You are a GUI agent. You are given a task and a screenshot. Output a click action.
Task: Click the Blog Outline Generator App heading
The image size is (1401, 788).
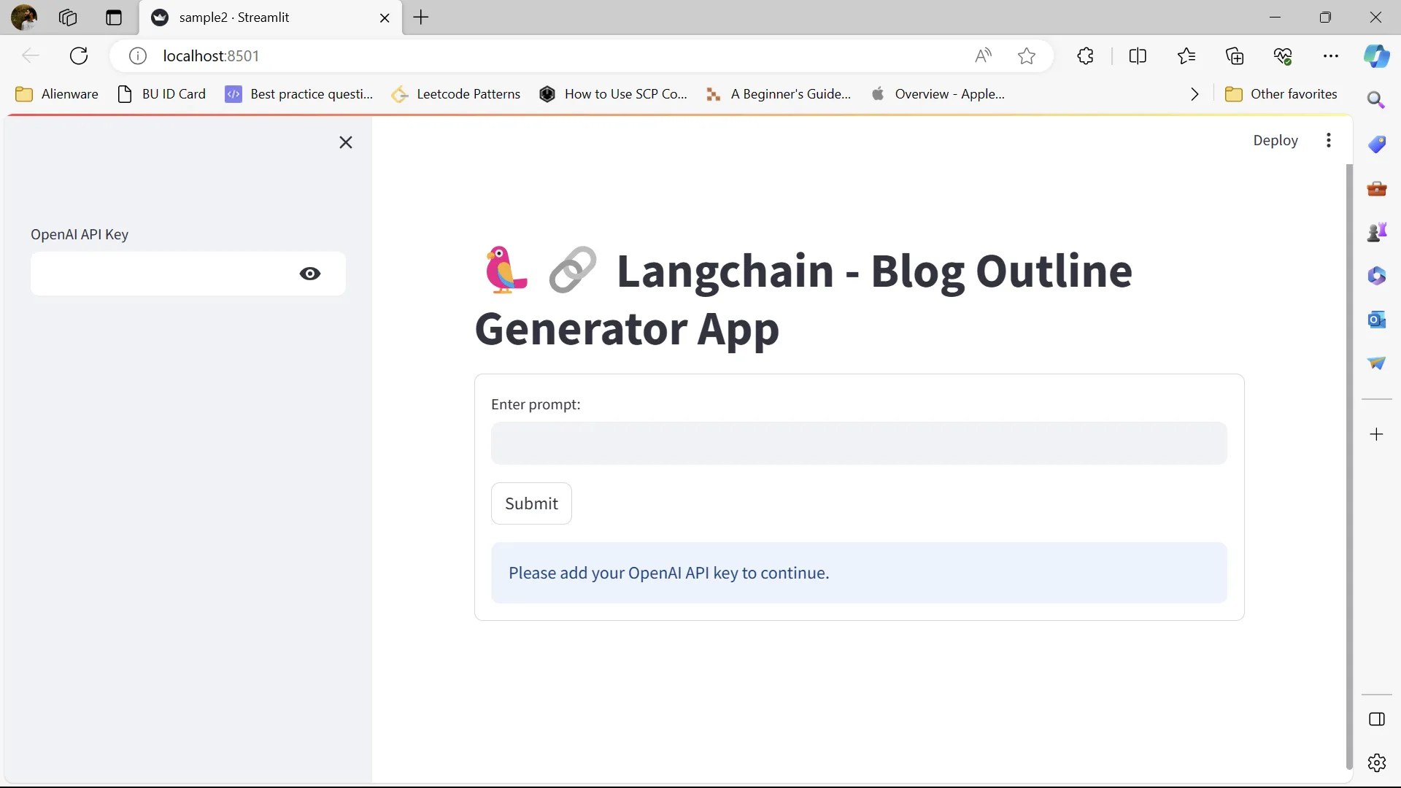(803, 299)
